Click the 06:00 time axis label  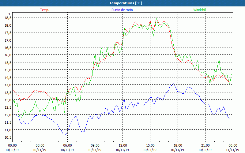[x=67, y=146]
